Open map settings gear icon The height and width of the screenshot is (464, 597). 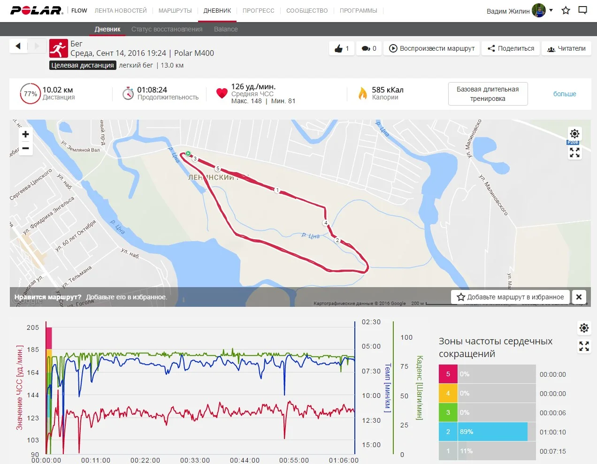tap(574, 134)
